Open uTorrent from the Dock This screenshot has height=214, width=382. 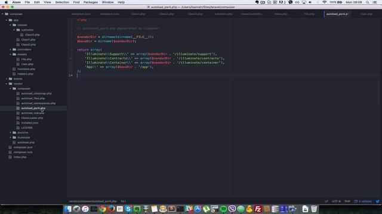click(206, 209)
